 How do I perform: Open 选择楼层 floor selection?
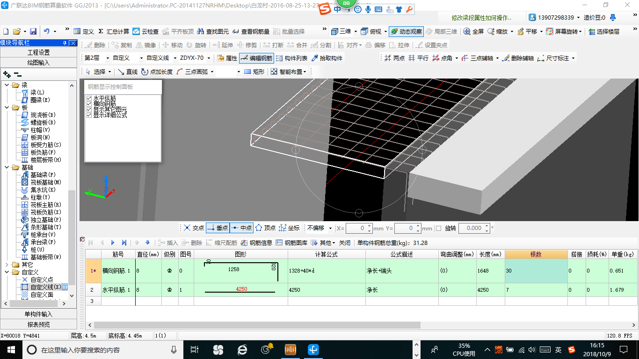tap(604, 31)
